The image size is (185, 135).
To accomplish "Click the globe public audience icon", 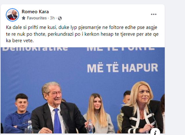I will coord(60,18).
